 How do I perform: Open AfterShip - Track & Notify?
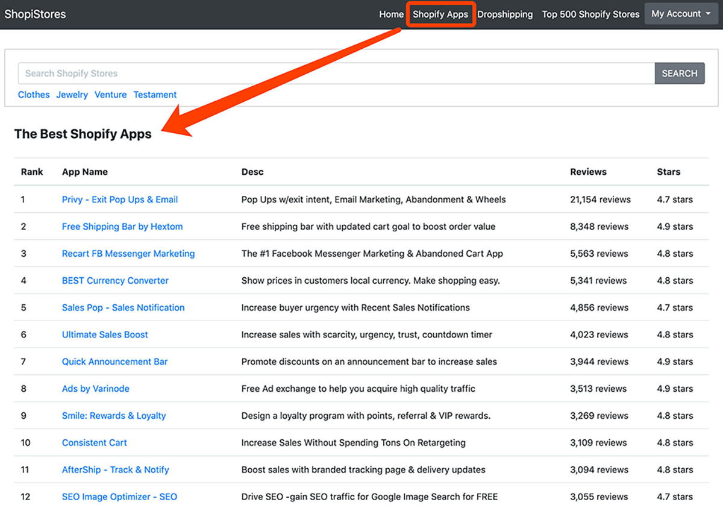pyautogui.click(x=116, y=469)
